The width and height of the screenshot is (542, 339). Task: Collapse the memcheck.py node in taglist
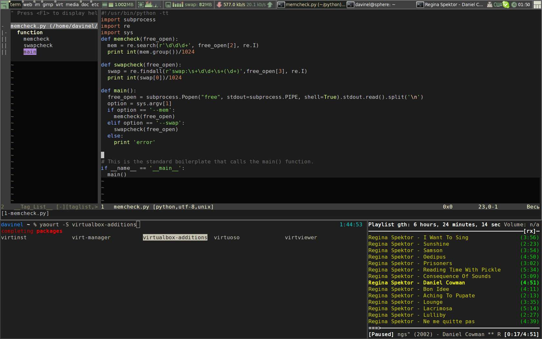[x=3, y=26]
